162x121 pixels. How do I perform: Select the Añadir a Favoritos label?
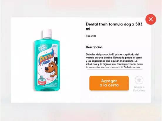click(139, 89)
